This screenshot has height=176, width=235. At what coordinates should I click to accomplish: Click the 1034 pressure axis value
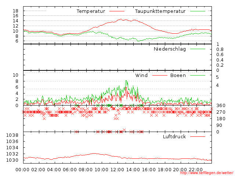tap(12, 148)
